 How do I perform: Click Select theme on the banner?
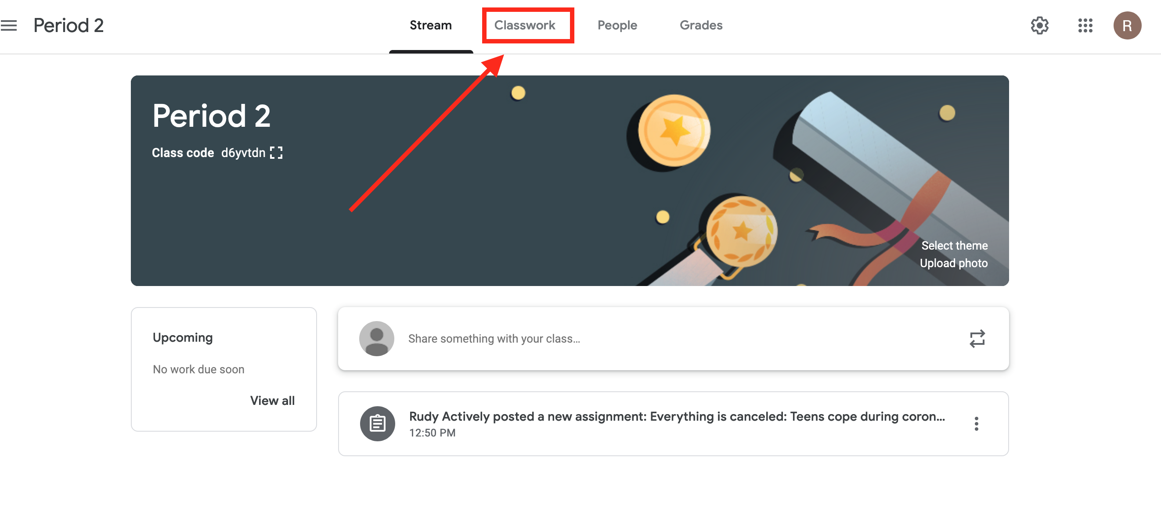click(x=954, y=245)
